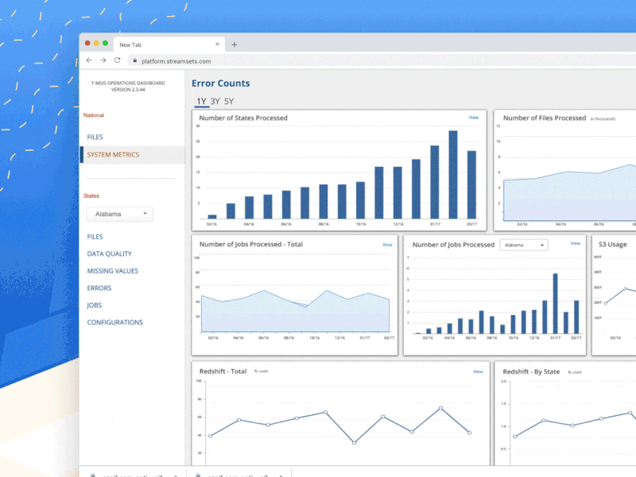This screenshot has height=477, width=636.
Task: Click the Redshift - Total chart title
Action: tap(223, 371)
